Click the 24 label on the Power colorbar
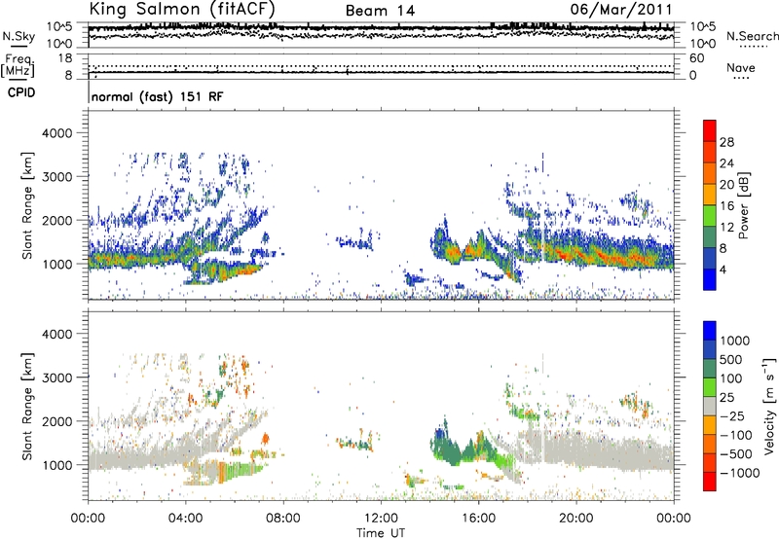The width and height of the screenshot is (779, 539). coord(726,163)
